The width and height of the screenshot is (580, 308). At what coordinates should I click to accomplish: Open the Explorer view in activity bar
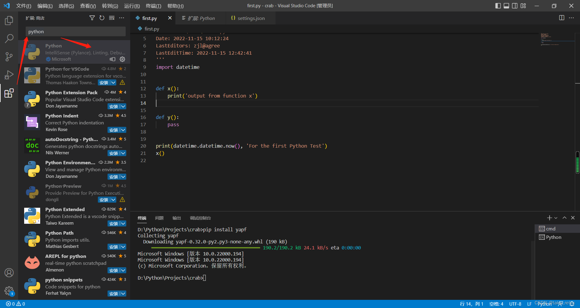click(x=9, y=21)
